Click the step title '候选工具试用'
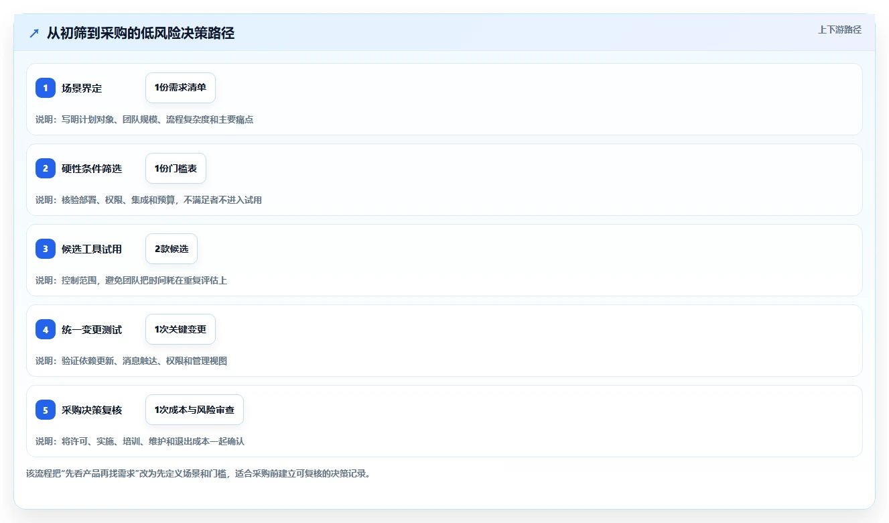The image size is (889, 523). click(92, 249)
